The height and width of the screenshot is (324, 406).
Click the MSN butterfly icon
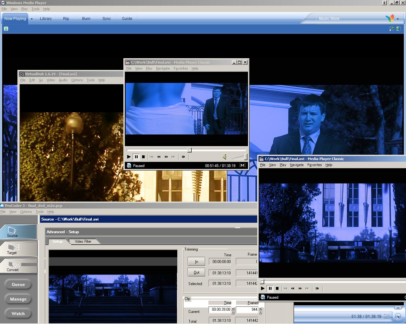click(390, 18)
